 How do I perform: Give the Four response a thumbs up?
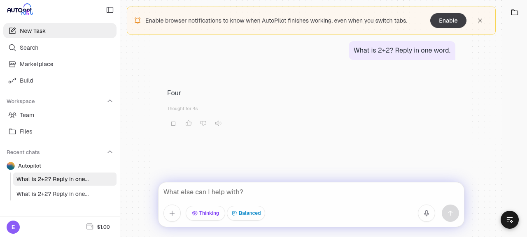click(189, 123)
